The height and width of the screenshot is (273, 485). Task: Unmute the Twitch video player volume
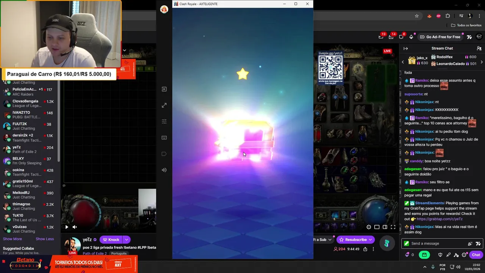click(75, 227)
